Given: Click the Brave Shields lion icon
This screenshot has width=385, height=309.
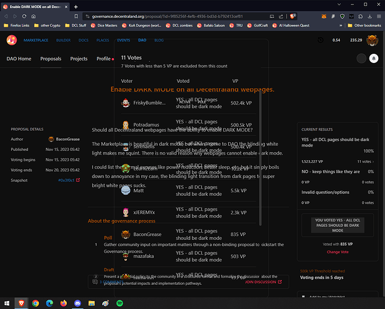Looking at the screenshot, I should 292,17.
